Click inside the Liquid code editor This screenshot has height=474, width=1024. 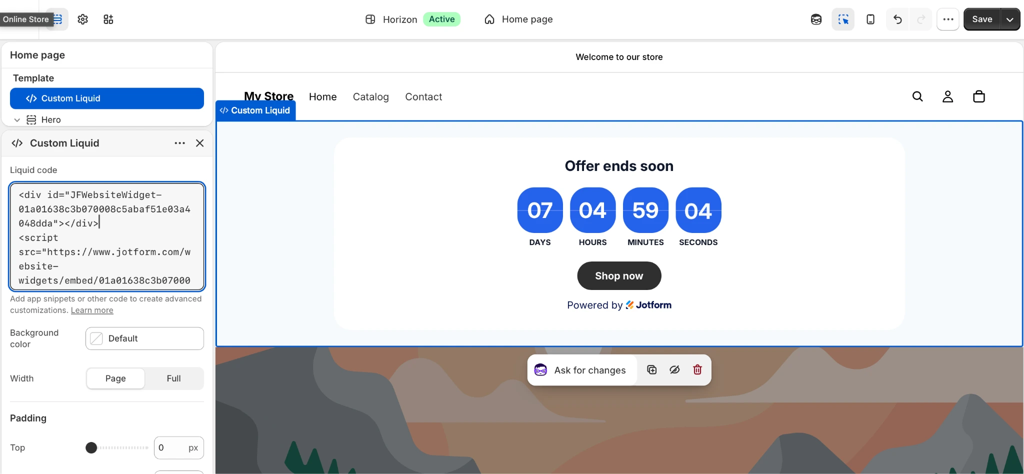(107, 236)
